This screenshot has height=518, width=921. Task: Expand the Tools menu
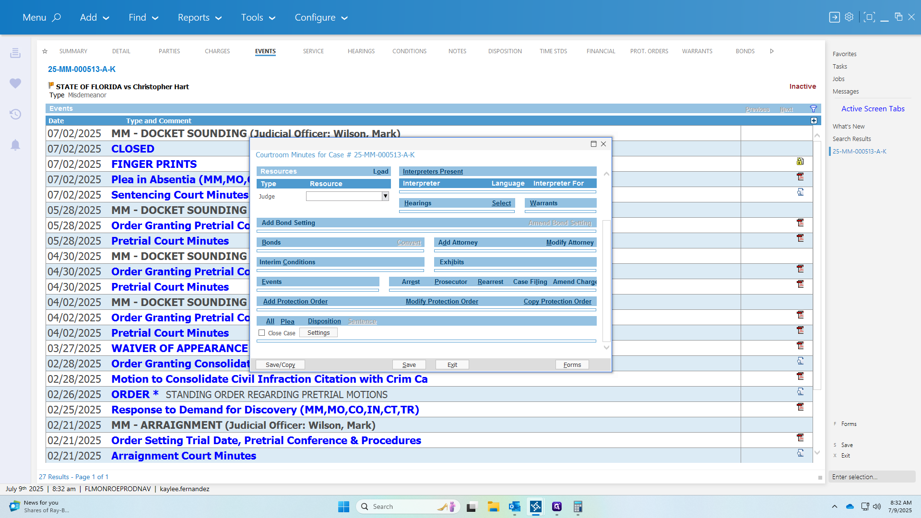point(258,17)
